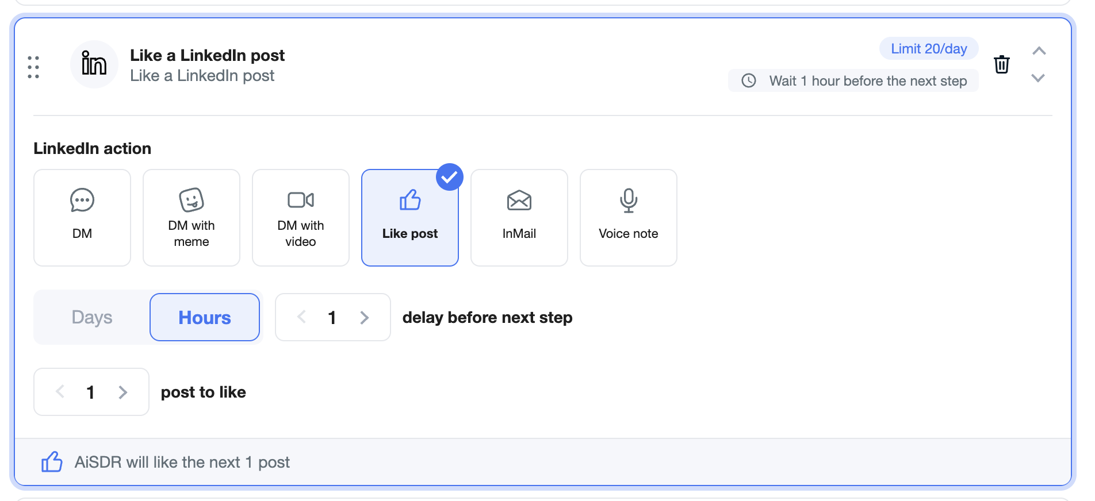Move step down with chevron arrow
1095x501 pixels.
coord(1038,78)
